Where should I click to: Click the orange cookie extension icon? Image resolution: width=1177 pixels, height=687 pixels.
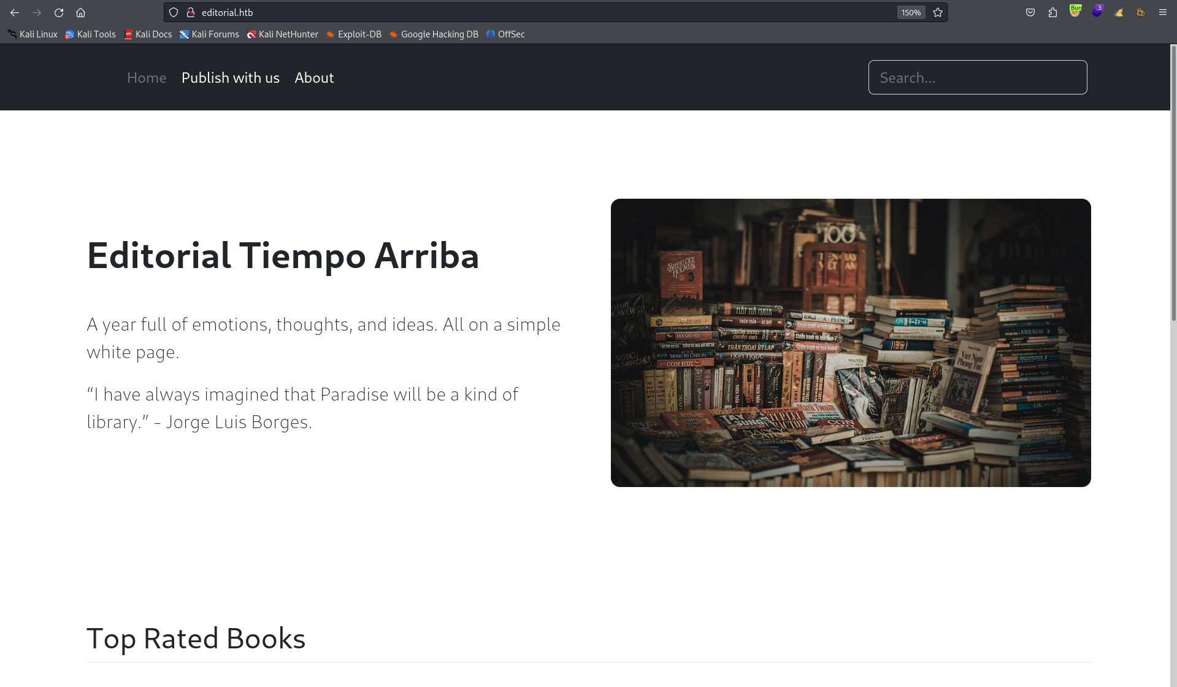(x=1140, y=12)
